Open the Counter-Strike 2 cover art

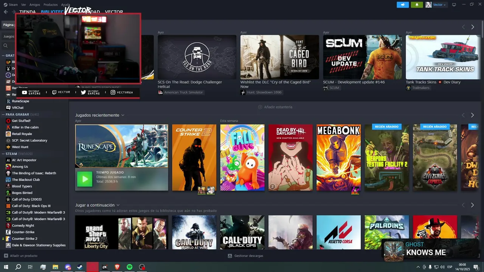pos(194,158)
